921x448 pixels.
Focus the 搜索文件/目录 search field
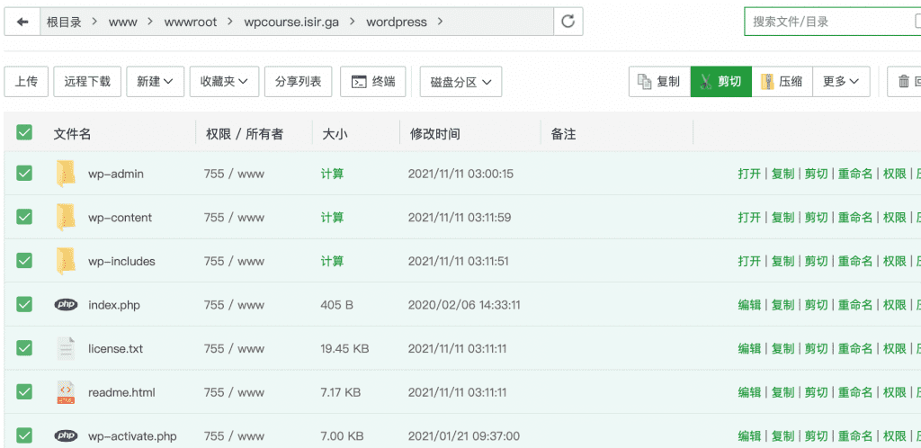point(832,22)
